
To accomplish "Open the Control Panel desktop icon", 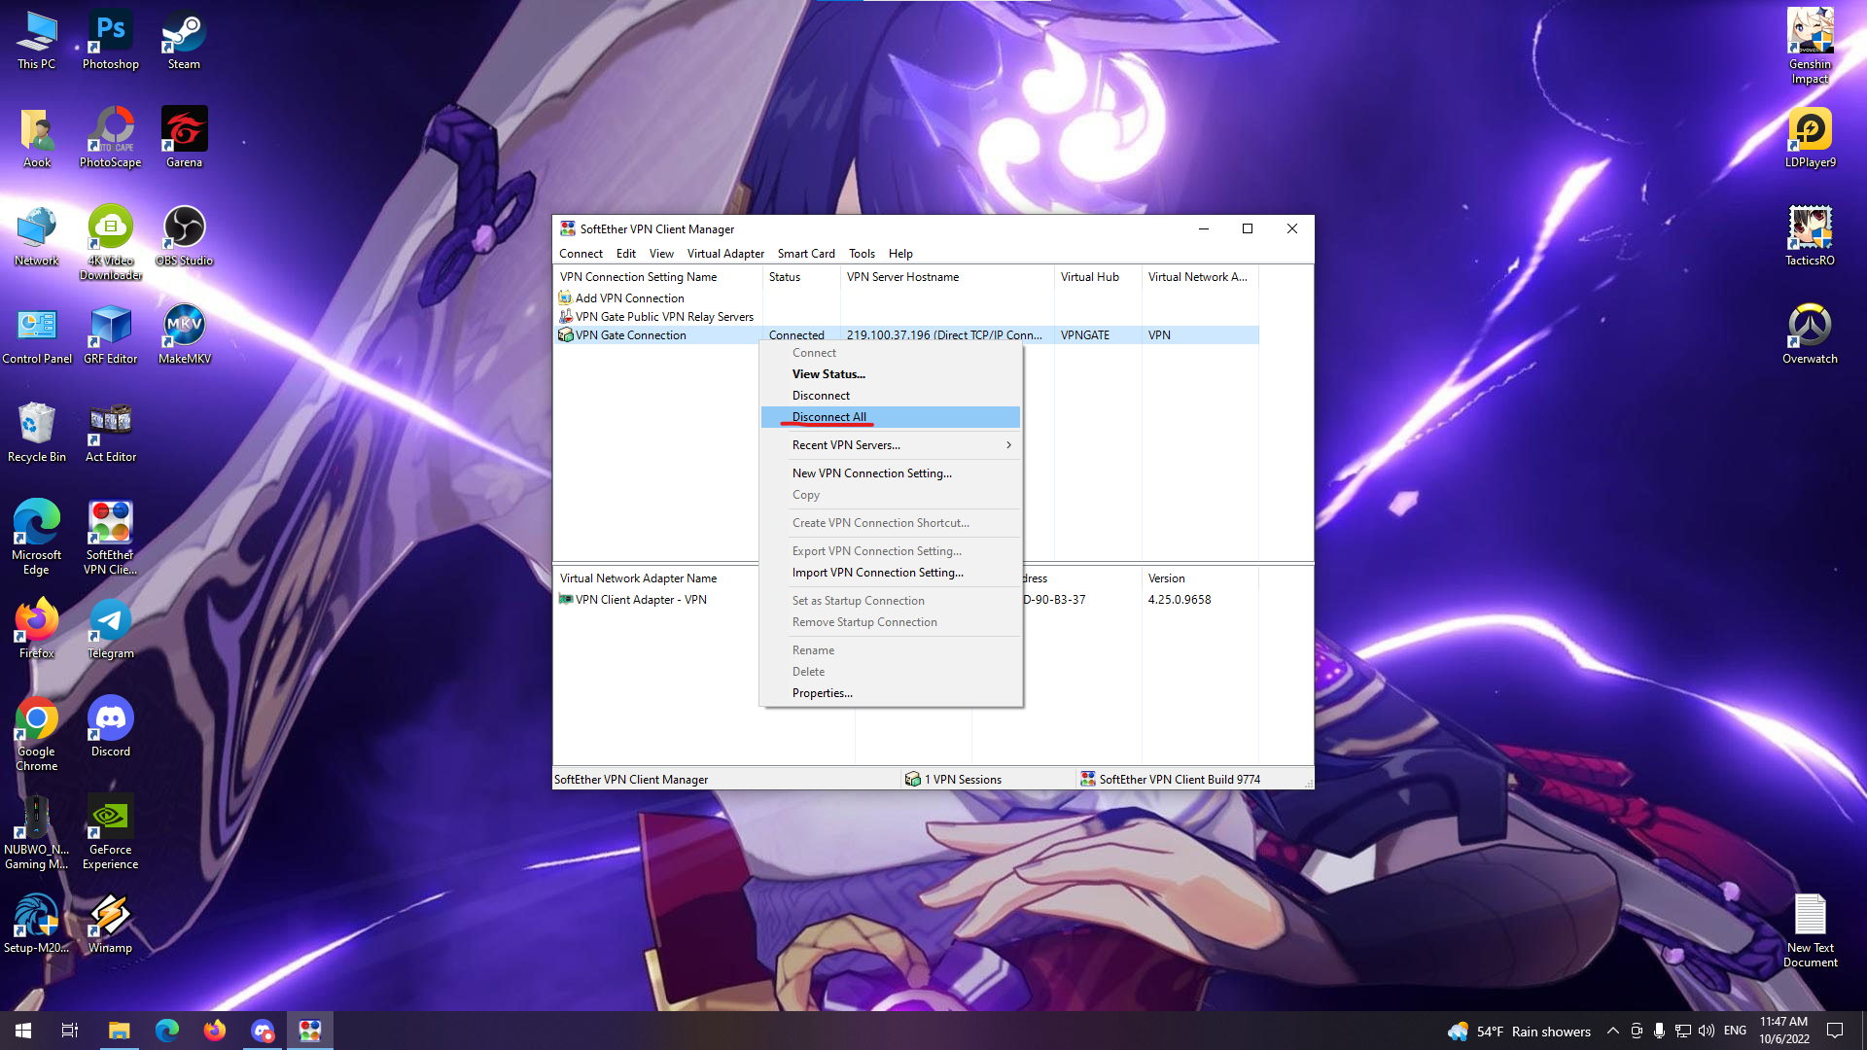I will (x=36, y=334).
